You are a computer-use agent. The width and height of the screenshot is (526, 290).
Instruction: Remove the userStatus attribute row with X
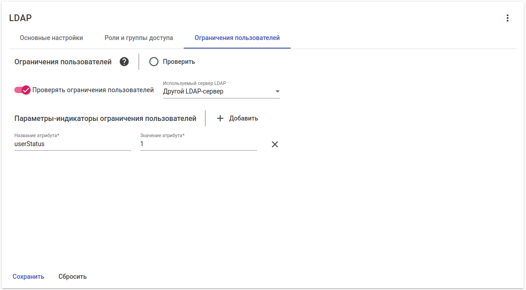point(275,144)
